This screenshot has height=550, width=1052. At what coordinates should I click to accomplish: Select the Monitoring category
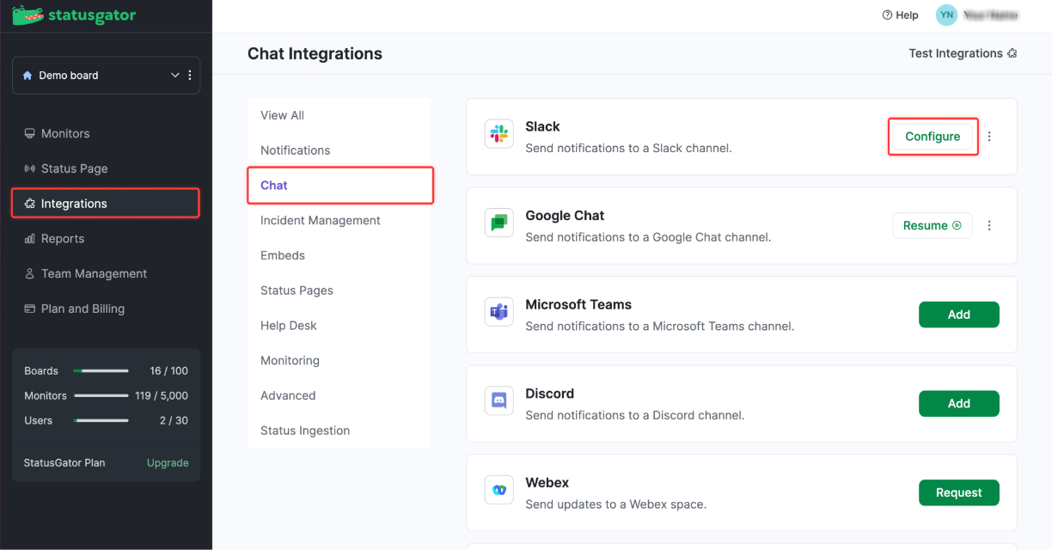point(290,361)
